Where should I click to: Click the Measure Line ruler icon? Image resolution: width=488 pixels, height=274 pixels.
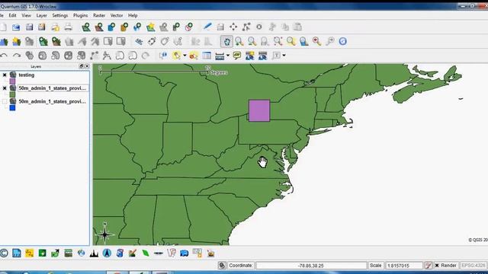coord(220,56)
